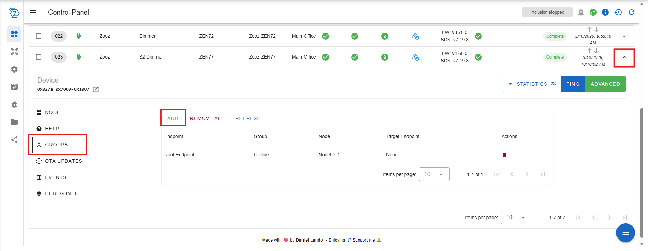Open the Settings gear in sidebar
Viewport: 648px width, 251px height.
[x=14, y=69]
